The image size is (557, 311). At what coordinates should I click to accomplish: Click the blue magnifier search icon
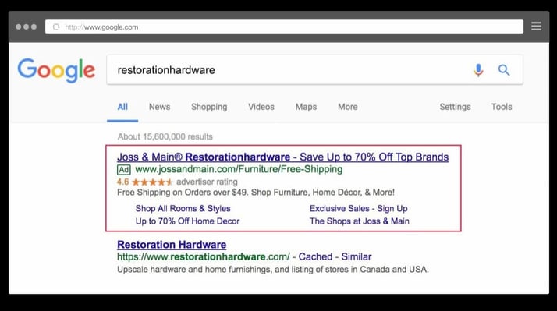pyautogui.click(x=504, y=70)
